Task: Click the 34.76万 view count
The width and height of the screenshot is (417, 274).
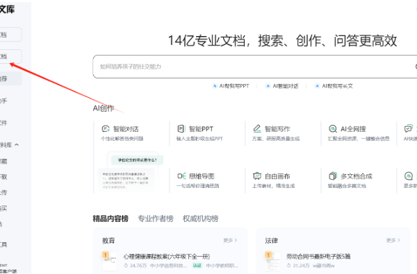Action: [x=136, y=266]
